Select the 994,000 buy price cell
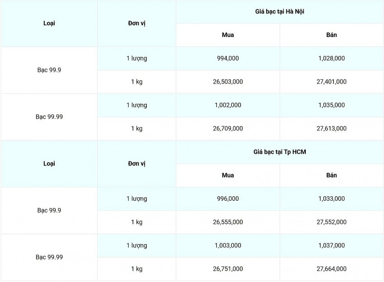384x282 pixels. click(x=228, y=58)
